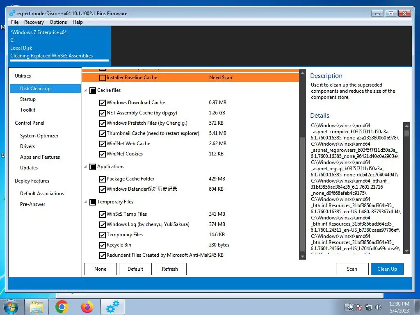Collapse the Temprorary Files group arrow
The width and height of the screenshot is (420, 315).
[x=85, y=202]
